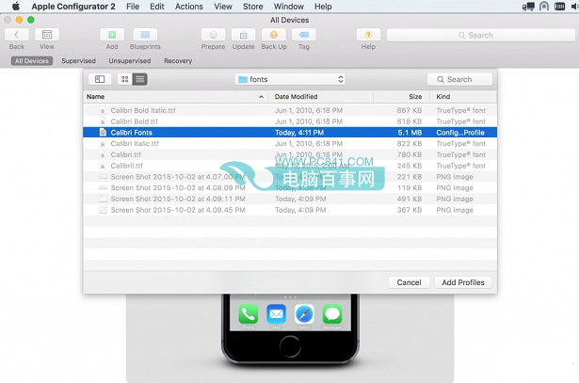Switch file dialog to list view
579x383 pixels.
coord(140,79)
